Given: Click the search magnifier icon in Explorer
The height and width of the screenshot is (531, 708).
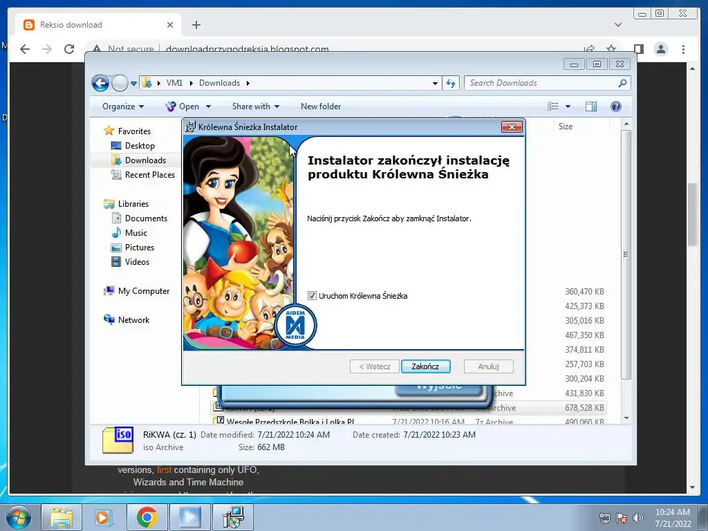Looking at the screenshot, I should [x=623, y=83].
